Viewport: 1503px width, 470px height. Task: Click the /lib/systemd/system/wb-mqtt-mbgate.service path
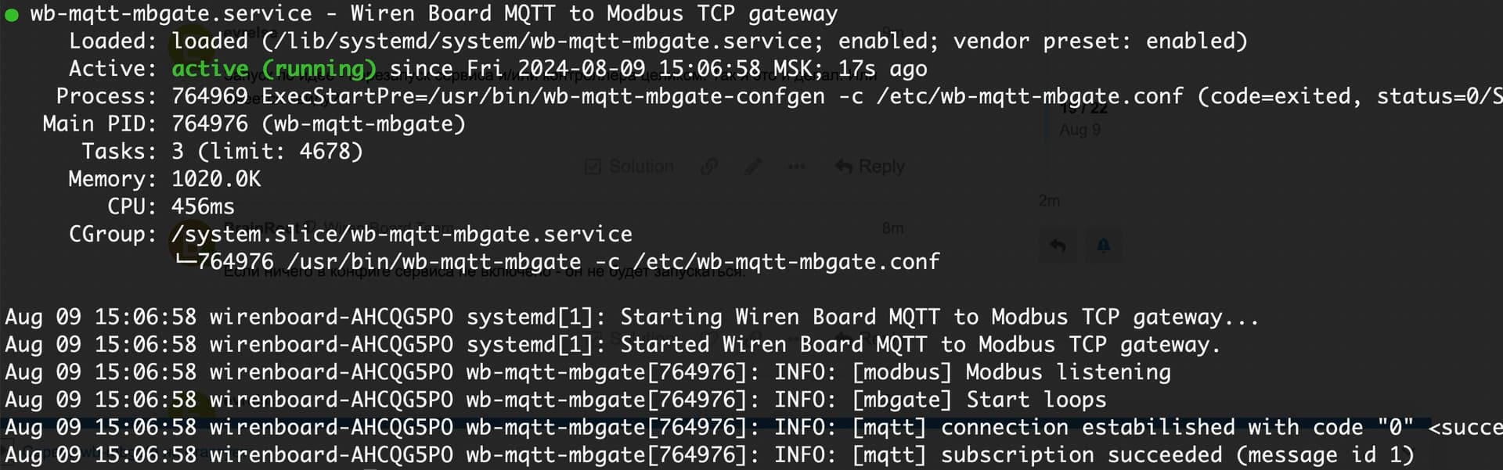click(x=543, y=41)
